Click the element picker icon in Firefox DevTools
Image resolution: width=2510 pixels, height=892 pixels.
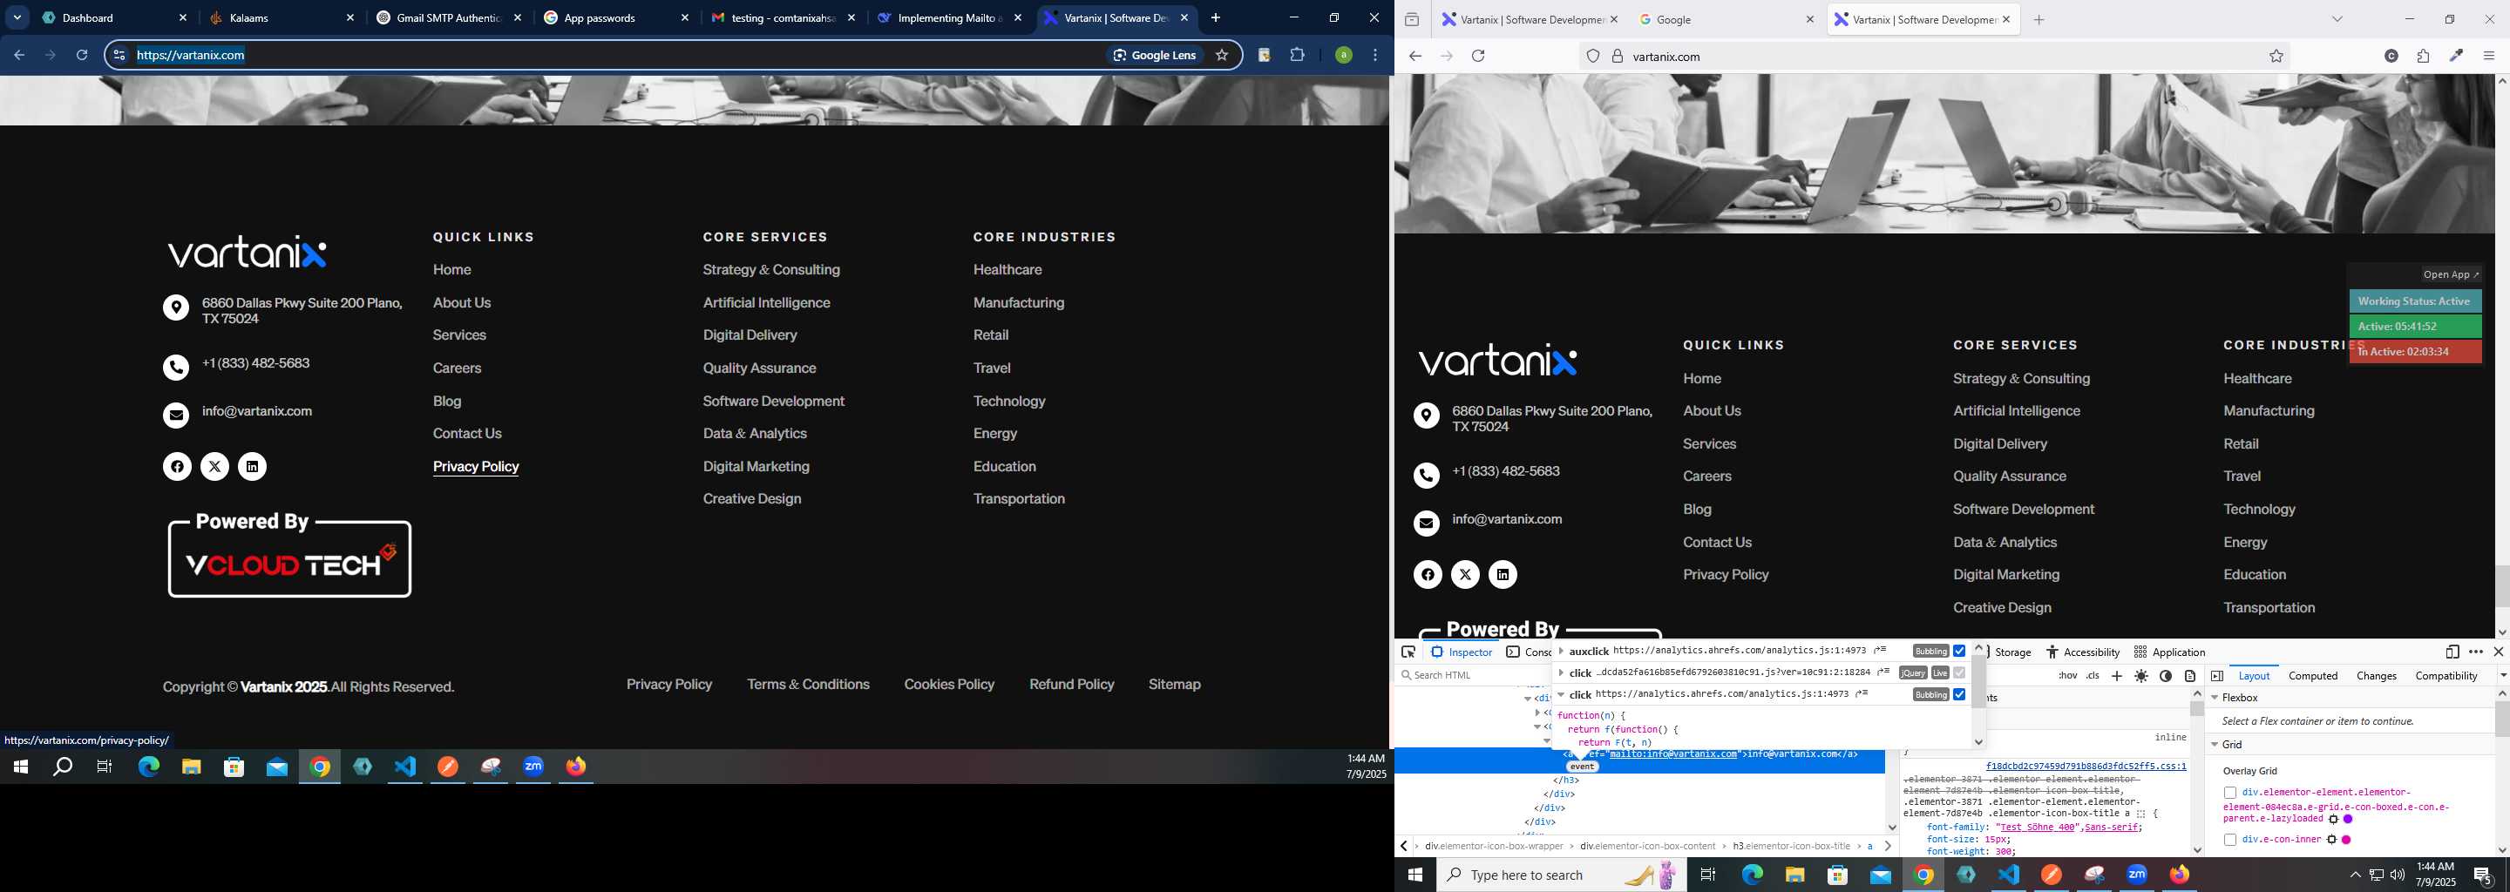pyautogui.click(x=1408, y=652)
